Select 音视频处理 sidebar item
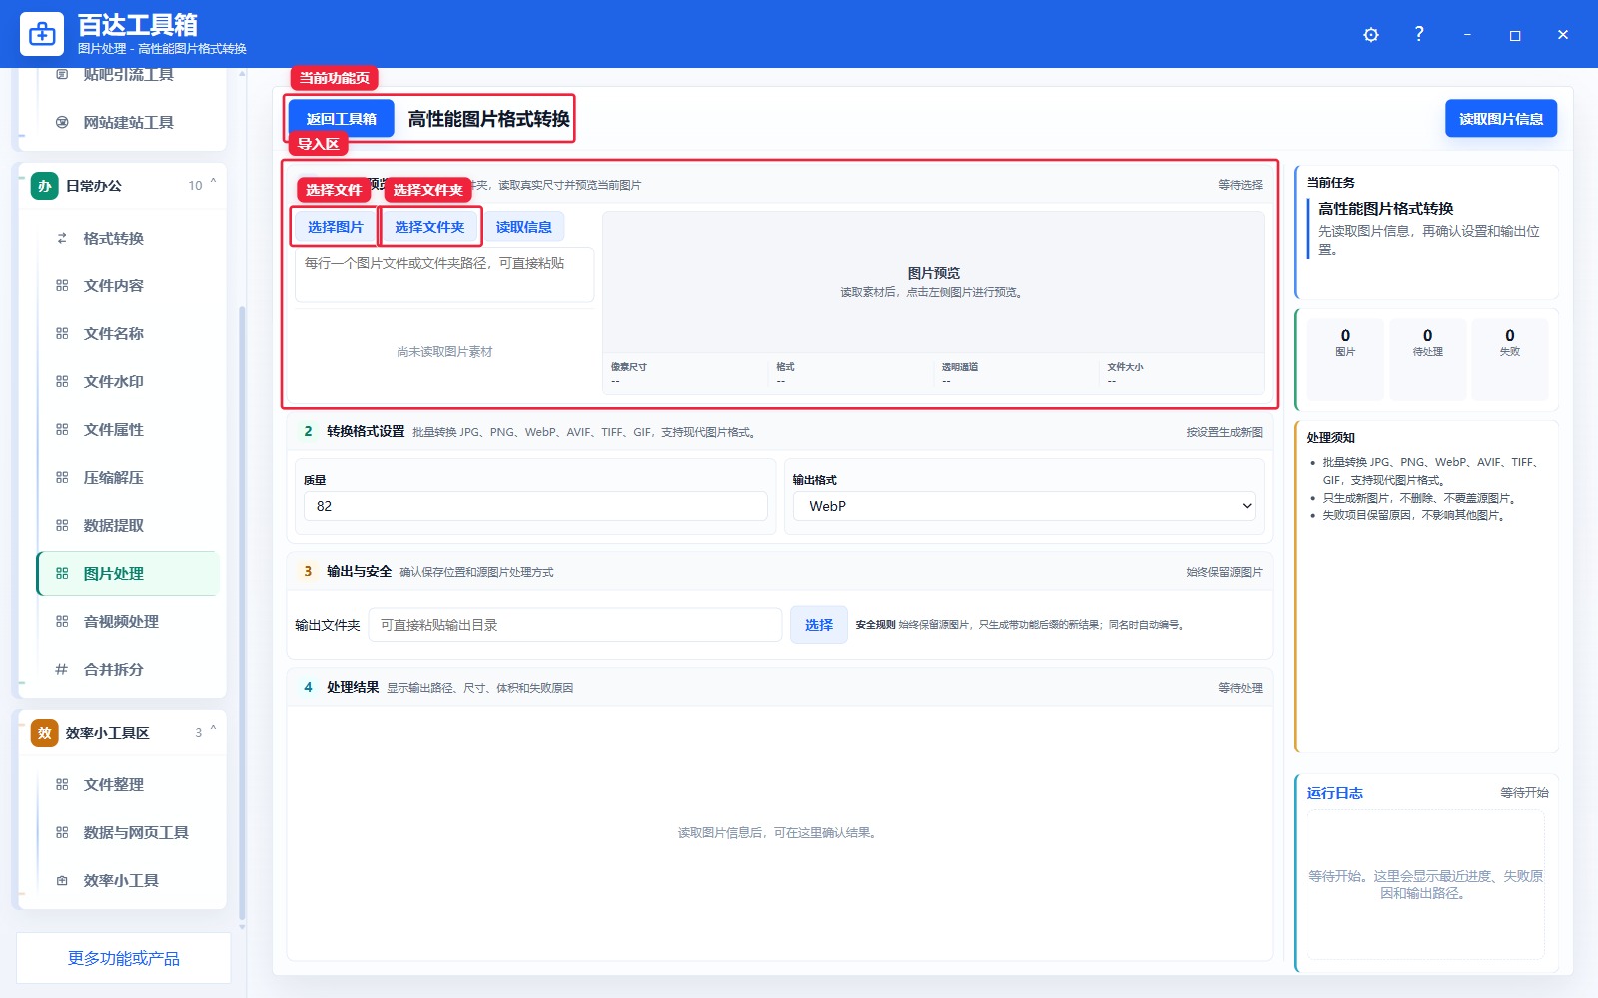Image resolution: width=1598 pixels, height=998 pixels. point(128,621)
